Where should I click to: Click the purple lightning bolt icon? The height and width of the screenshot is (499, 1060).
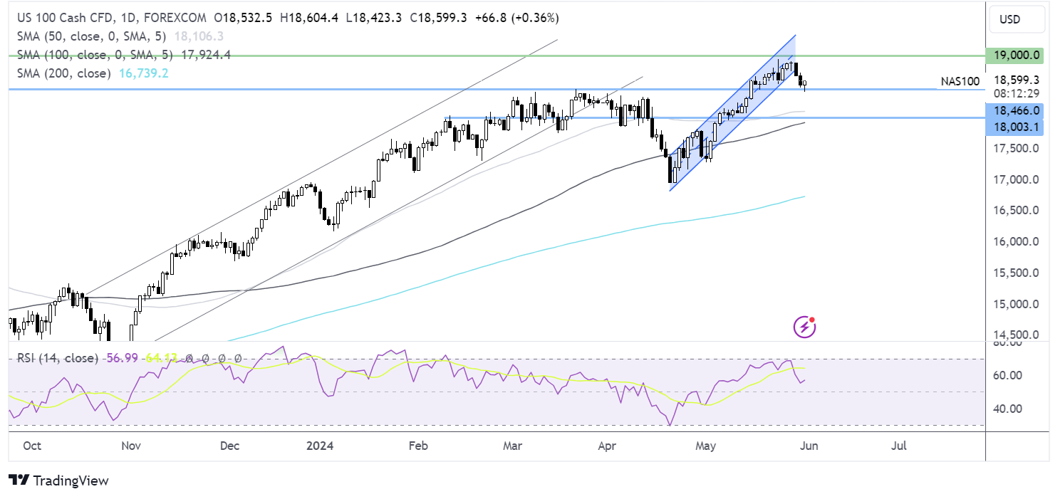click(x=804, y=327)
